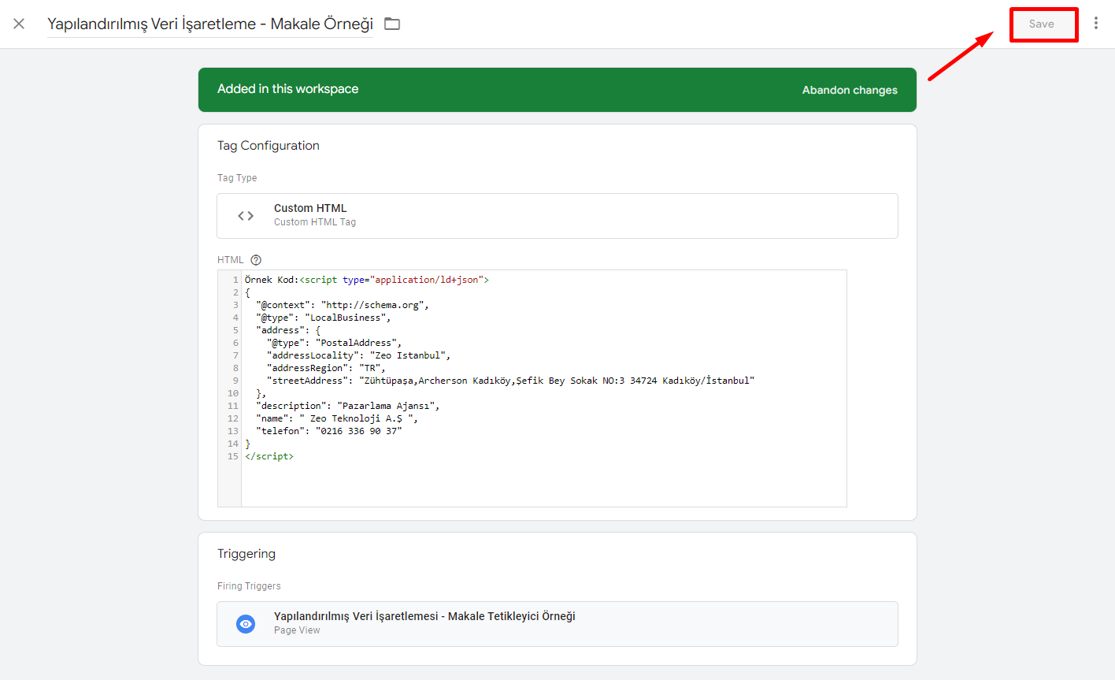Click the "addressRegion": "TR" line
Image resolution: width=1115 pixels, height=680 pixels.
coord(326,368)
